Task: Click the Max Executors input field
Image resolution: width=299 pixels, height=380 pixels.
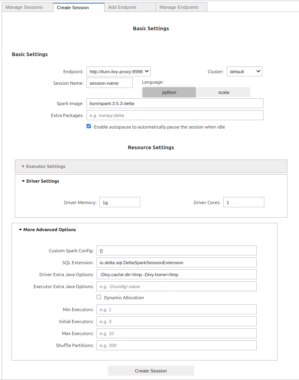Action: (176, 333)
